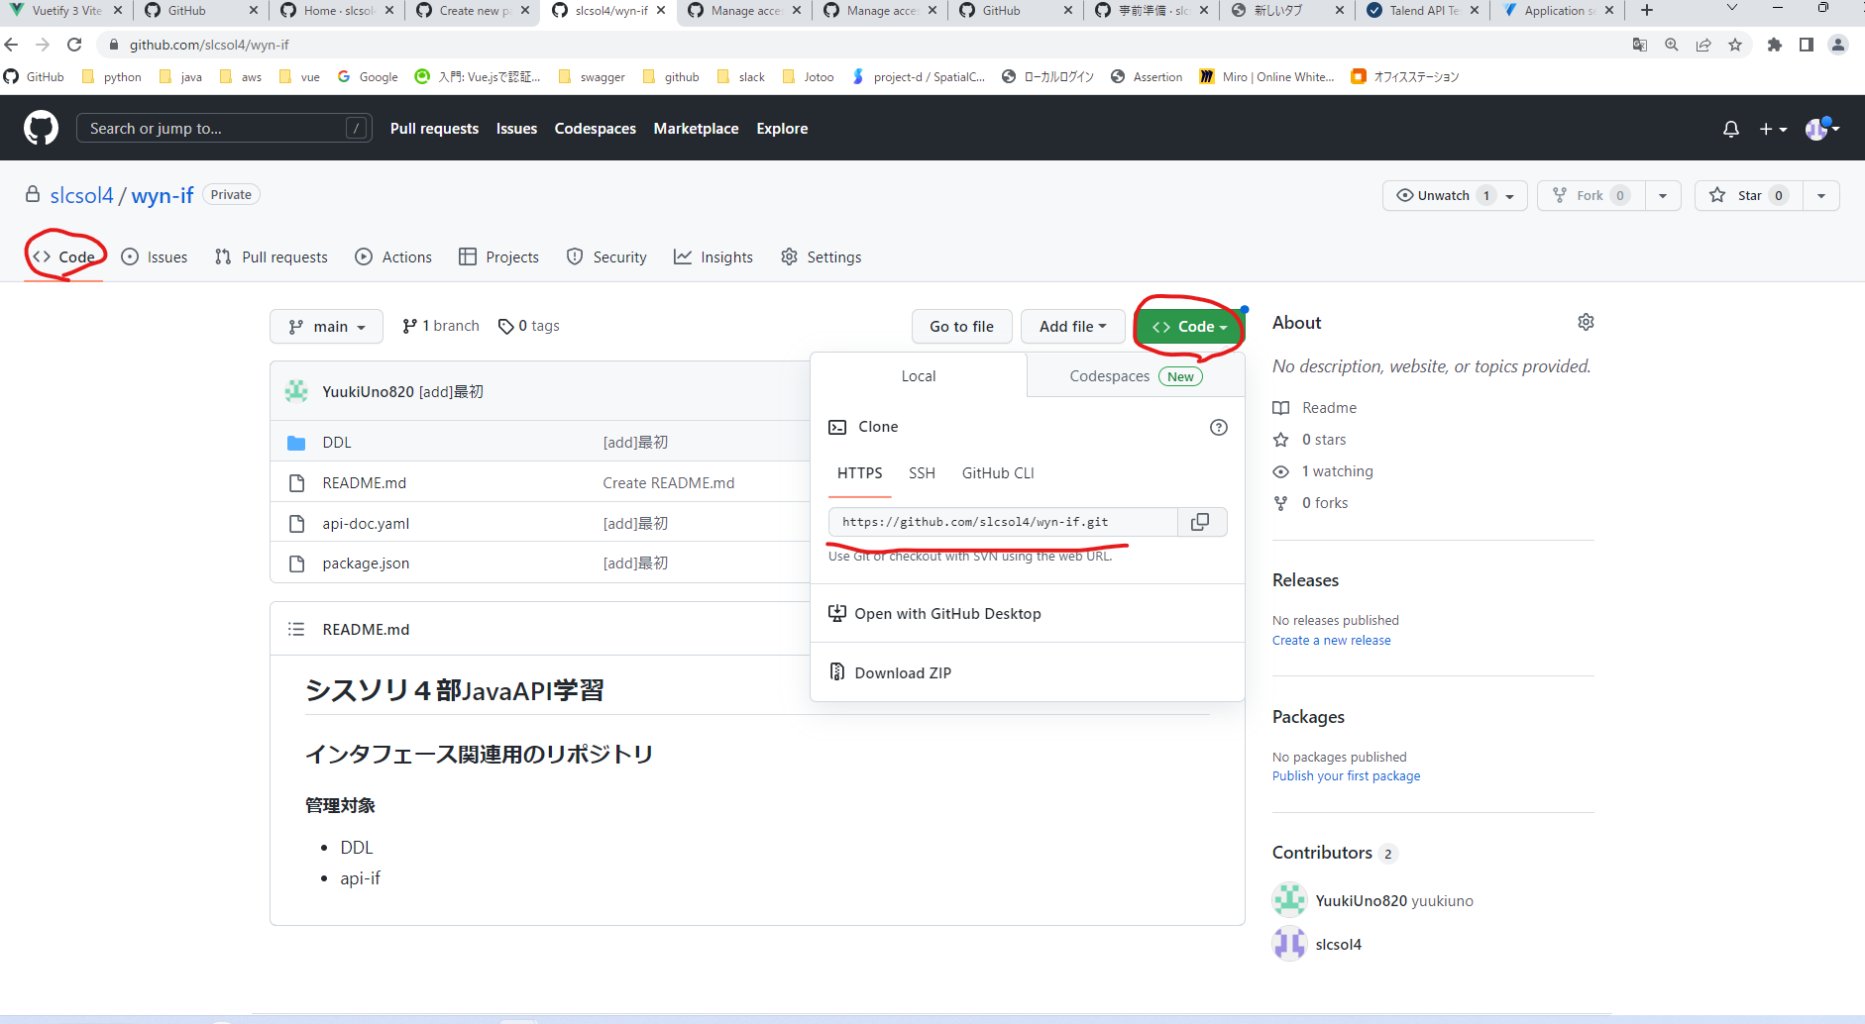Screen dimensions: 1865x1024
Task: Open the Actions repository tab
Action: 393,257
